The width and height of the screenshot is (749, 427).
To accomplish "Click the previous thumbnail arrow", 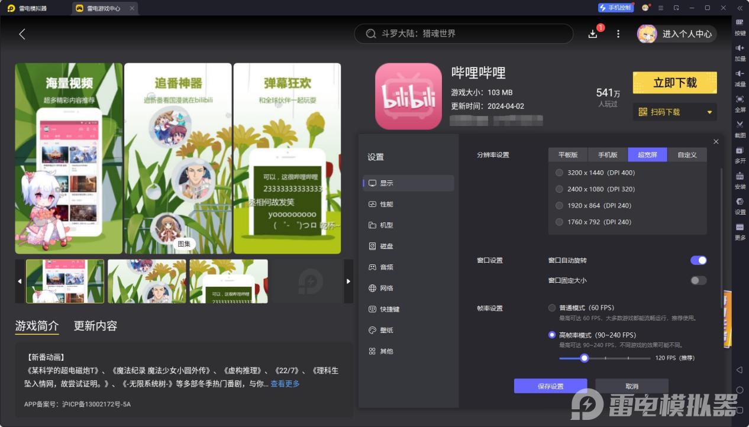I will pos(20,282).
